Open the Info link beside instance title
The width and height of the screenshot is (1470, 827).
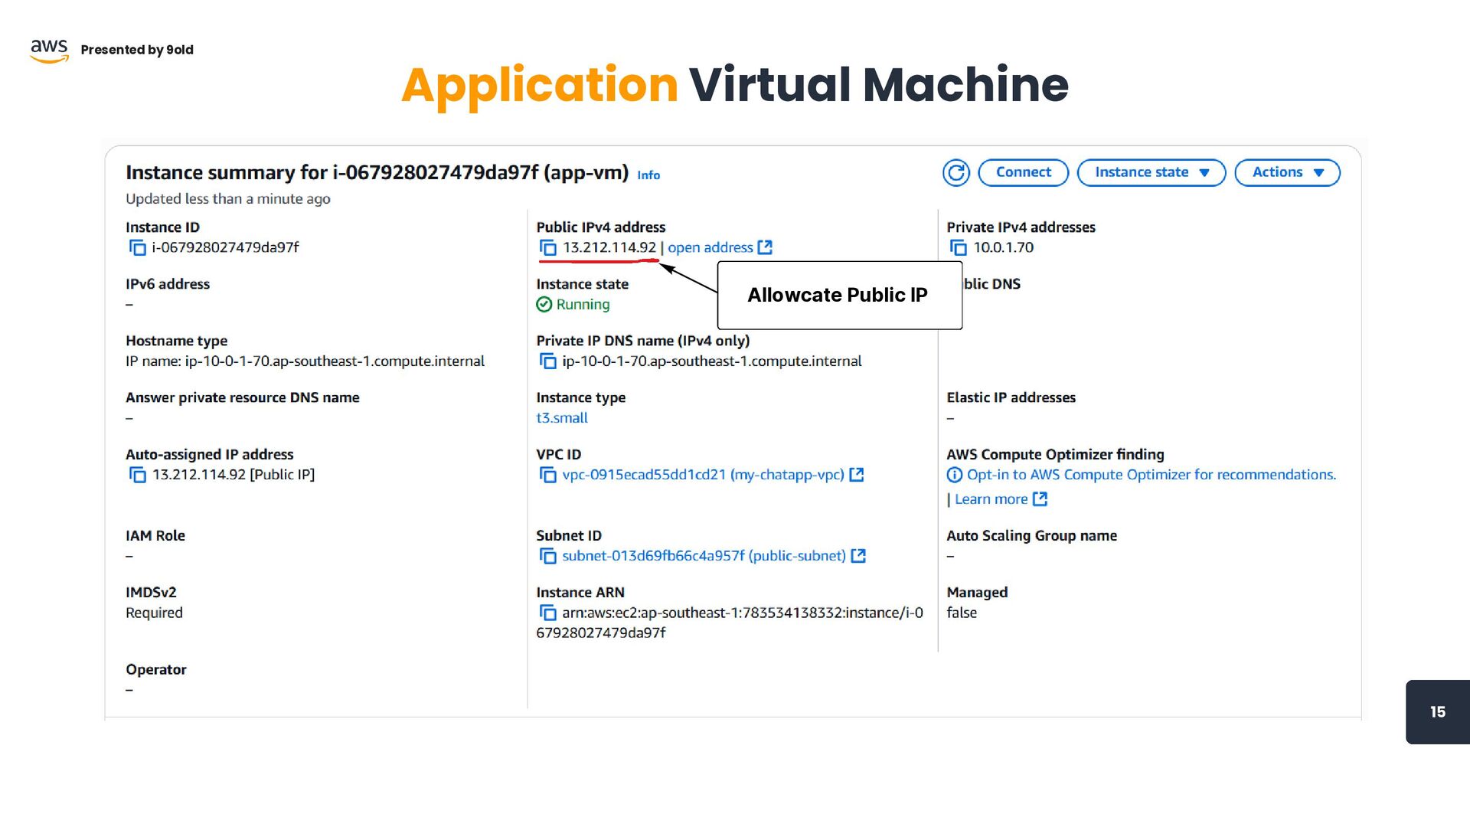648,175
